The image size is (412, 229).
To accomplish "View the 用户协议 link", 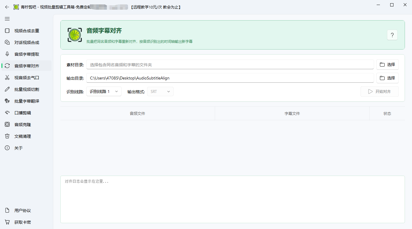I will 26,211.
